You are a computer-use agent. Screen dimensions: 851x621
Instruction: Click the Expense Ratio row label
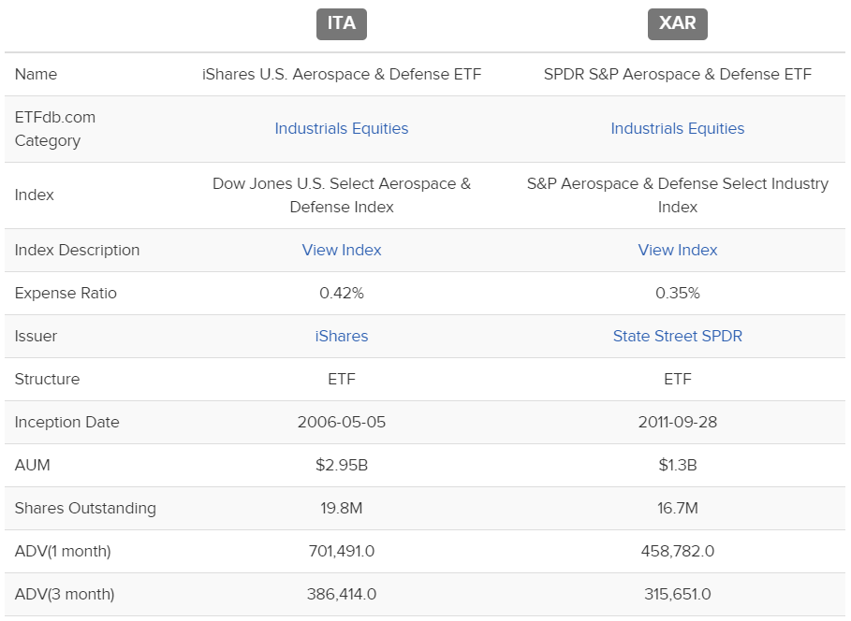(x=66, y=294)
